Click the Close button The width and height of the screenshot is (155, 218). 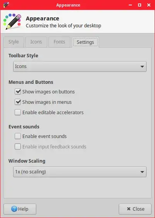135,209
